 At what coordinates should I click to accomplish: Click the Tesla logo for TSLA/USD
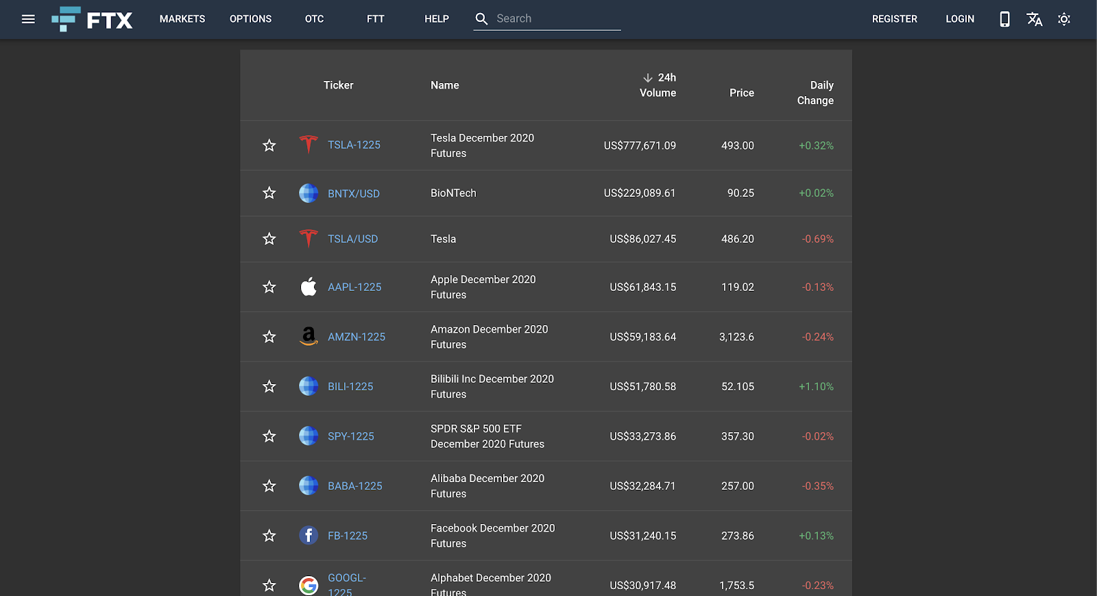pyautogui.click(x=309, y=239)
